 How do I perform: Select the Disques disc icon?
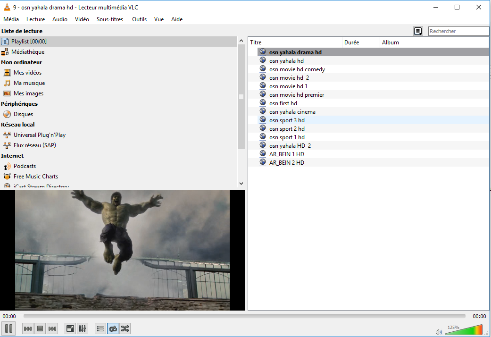coord(7,114)
